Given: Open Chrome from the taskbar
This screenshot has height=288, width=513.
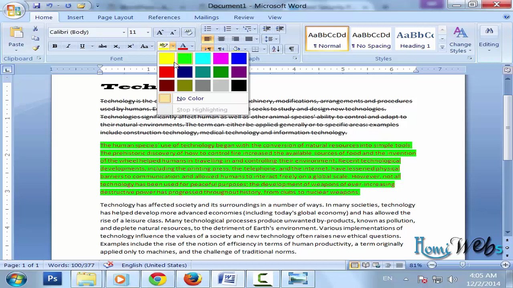Looking at the screenshot, I should pos(158,279).
